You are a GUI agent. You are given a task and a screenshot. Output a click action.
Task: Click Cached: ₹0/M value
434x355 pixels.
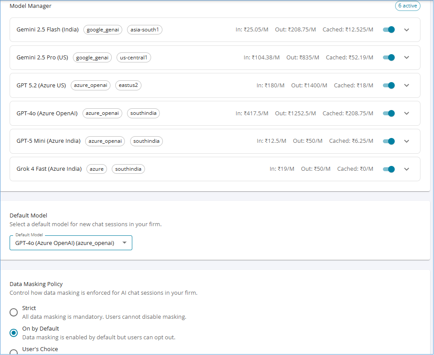355,169
